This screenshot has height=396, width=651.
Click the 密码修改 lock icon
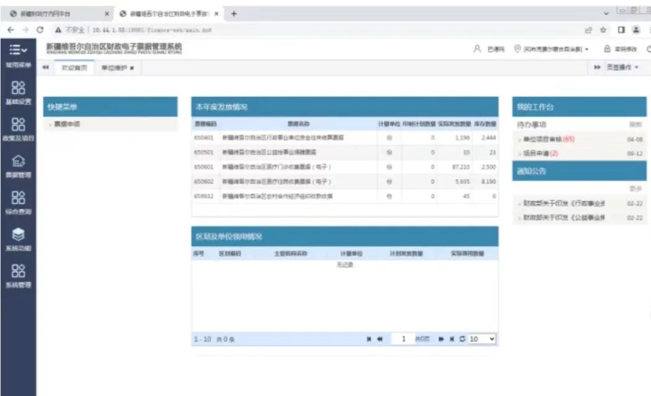pos(608,49)
